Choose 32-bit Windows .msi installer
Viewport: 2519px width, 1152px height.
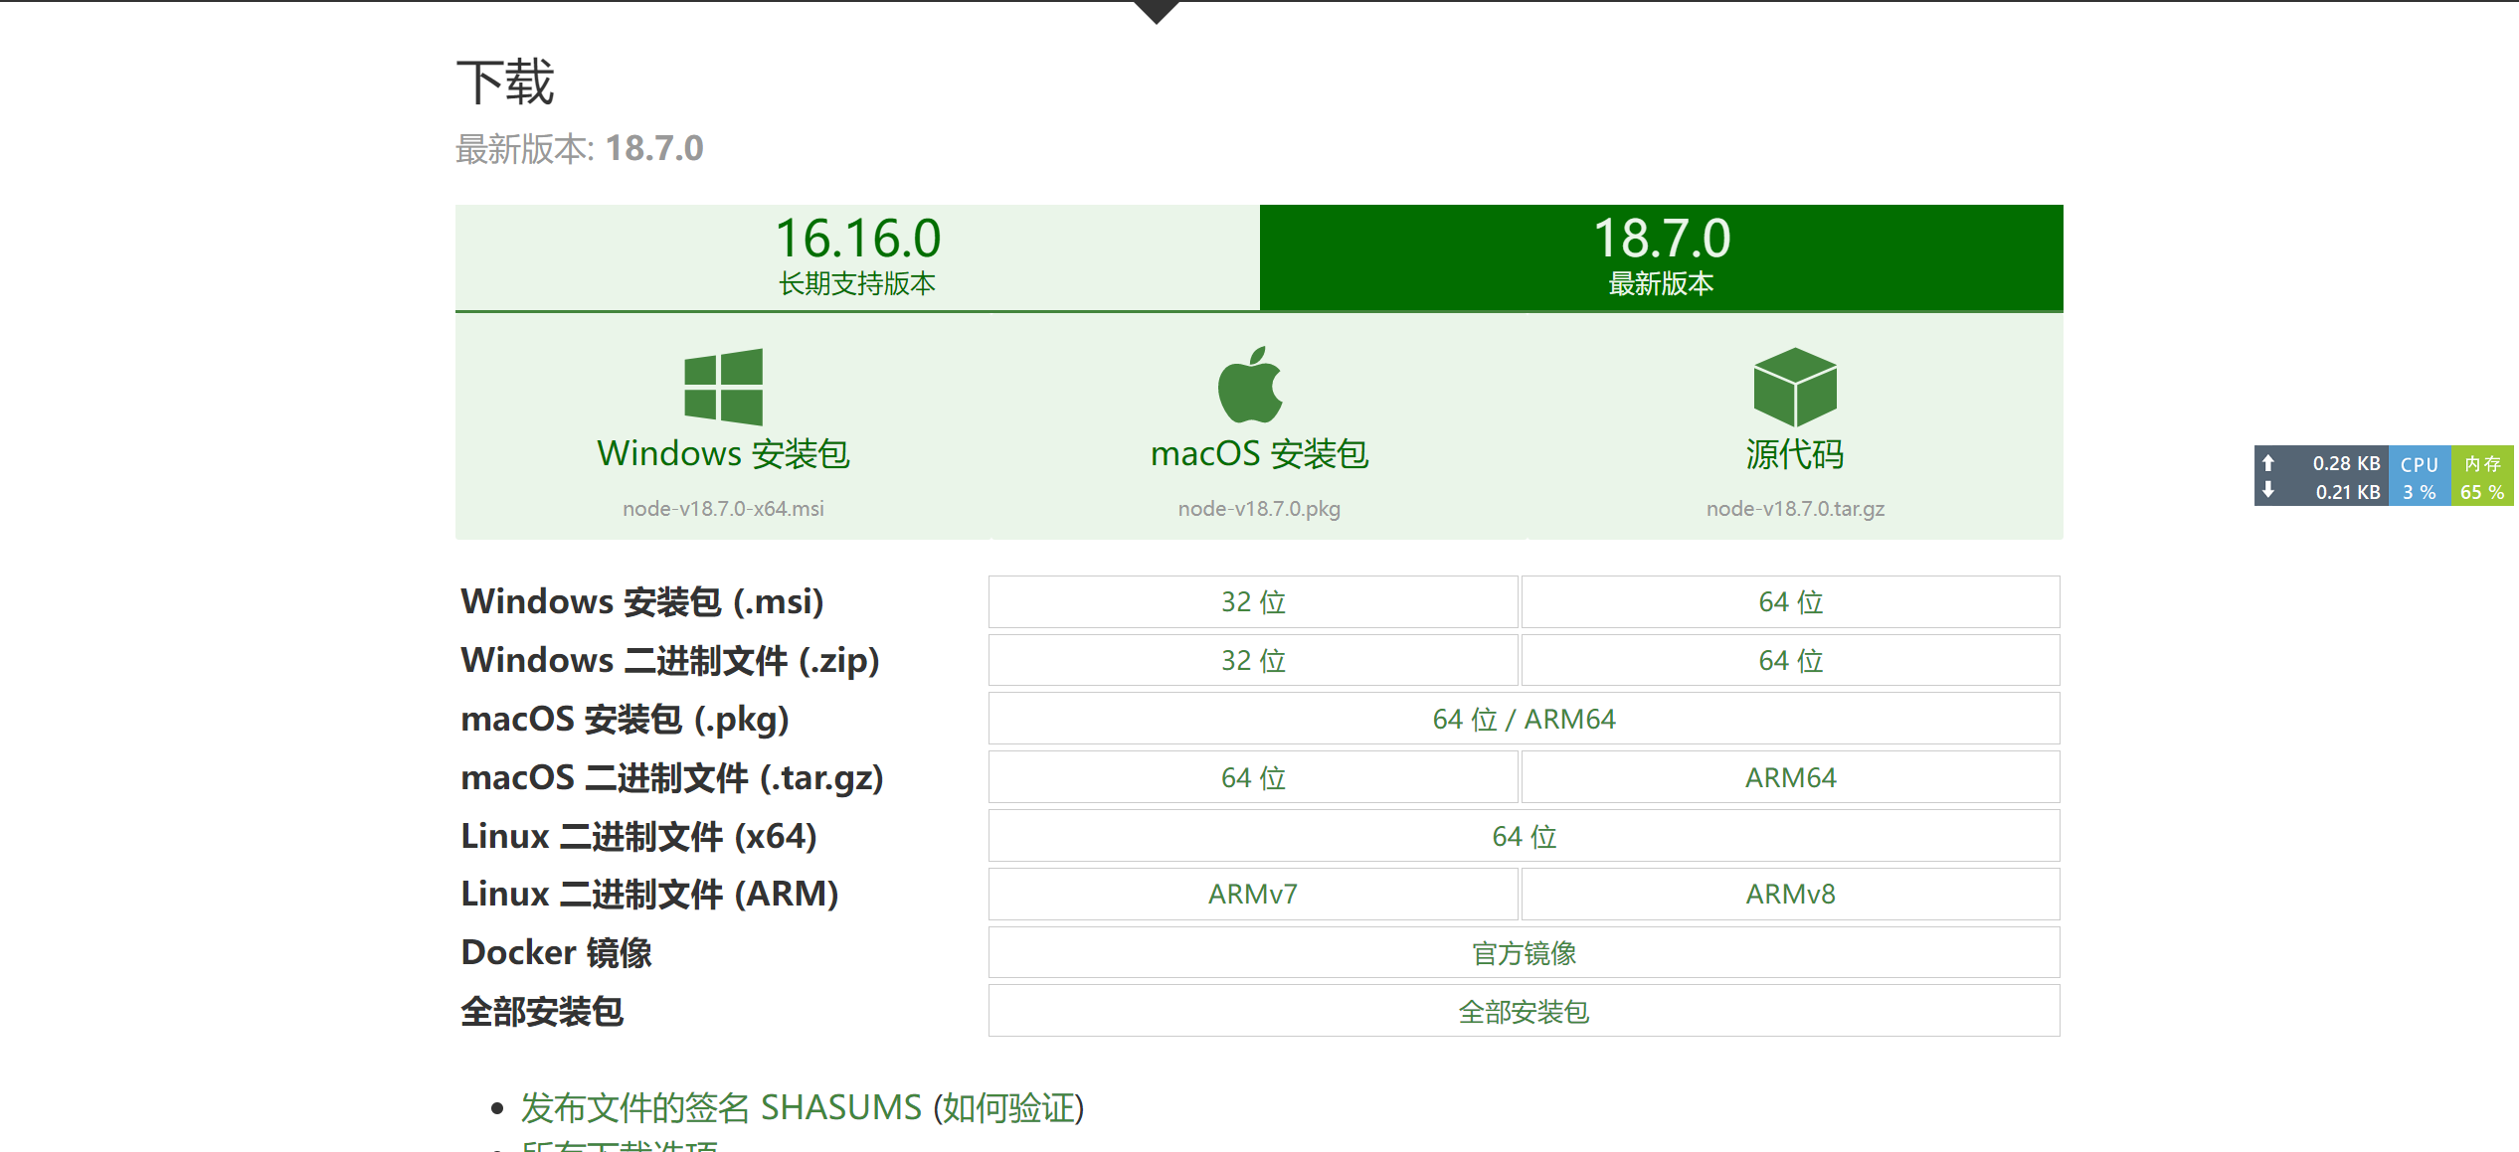1253,602
